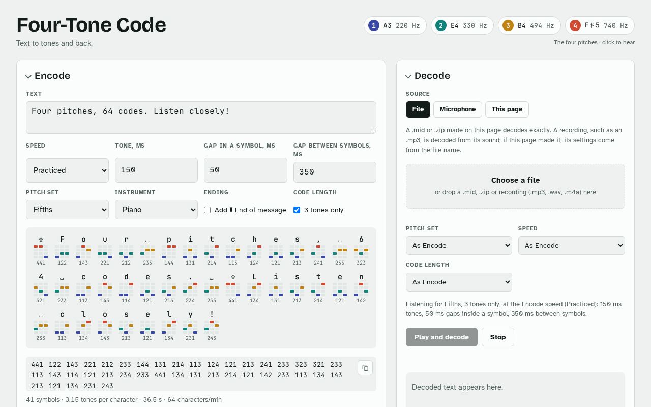Select the Microphone source tab
The height and width of the screenshot is (407, 651).
(x=458, y=109)
